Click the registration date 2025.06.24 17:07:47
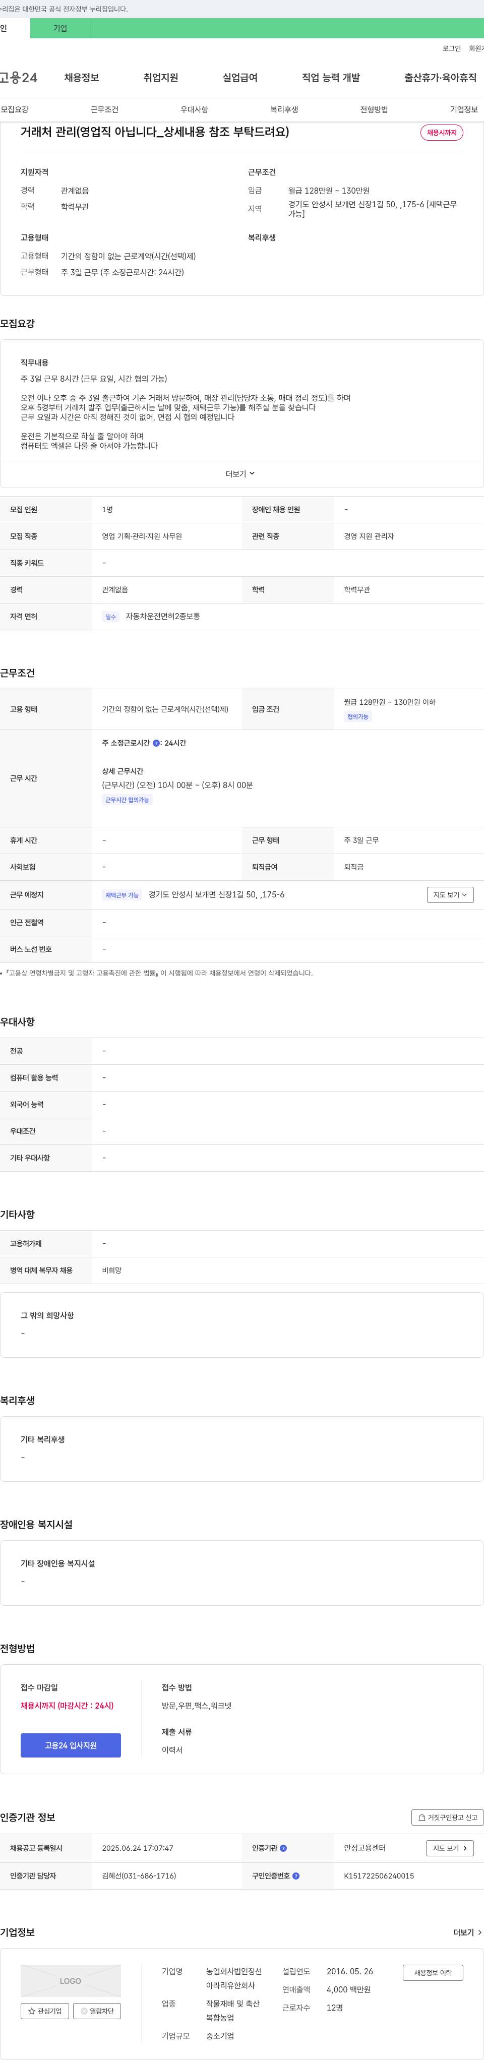 138,1848
